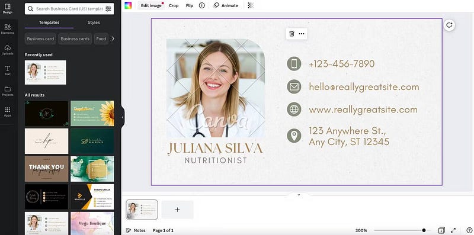Open the Design side panel
The height and width of the screenshot is (235, 474).
coord(8,8)
